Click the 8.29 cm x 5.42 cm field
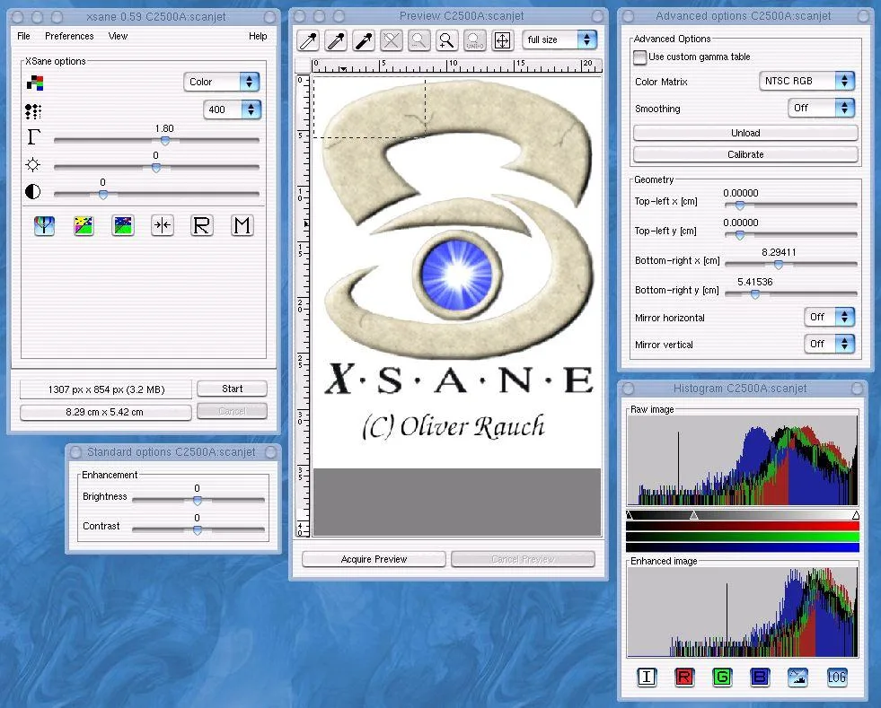881x708 pixels. coord(105,412)
